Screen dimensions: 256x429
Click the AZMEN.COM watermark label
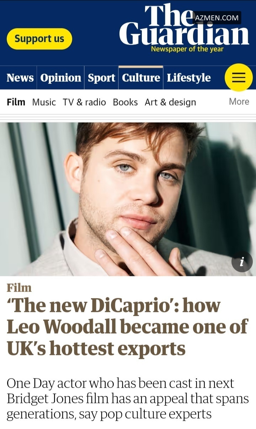tap(217, 18)
